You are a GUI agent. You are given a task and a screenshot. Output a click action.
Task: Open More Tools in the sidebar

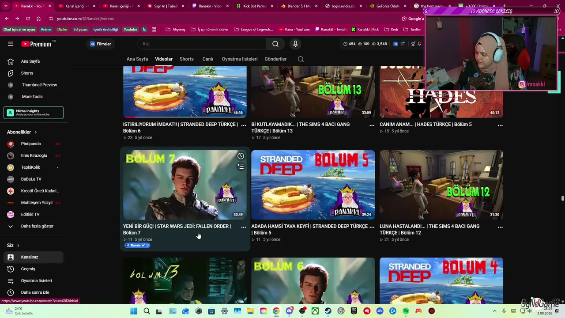click(x=33, y=97)
